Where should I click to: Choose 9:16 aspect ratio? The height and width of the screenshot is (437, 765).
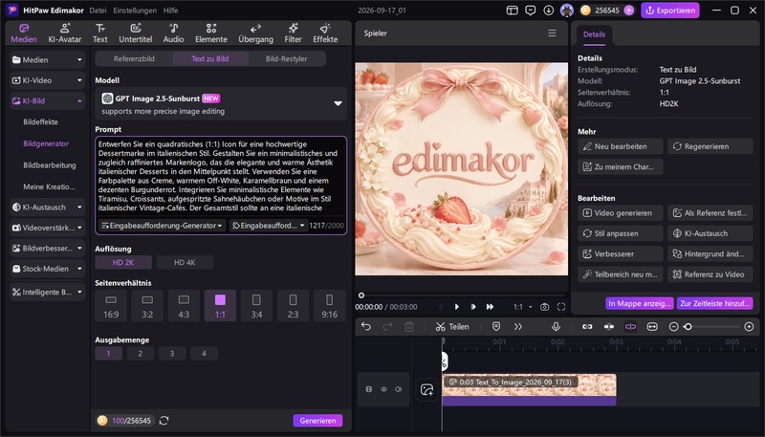[329, 306]
